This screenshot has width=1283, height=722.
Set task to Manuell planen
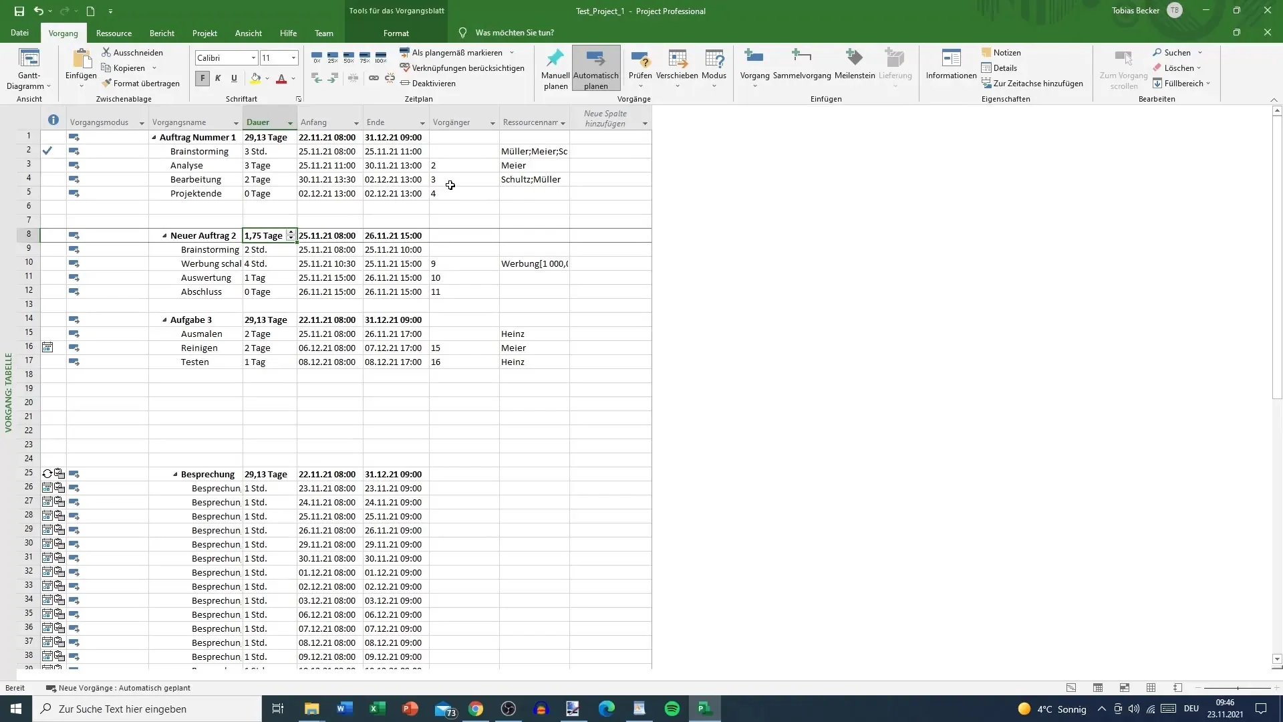pos(555,69)
